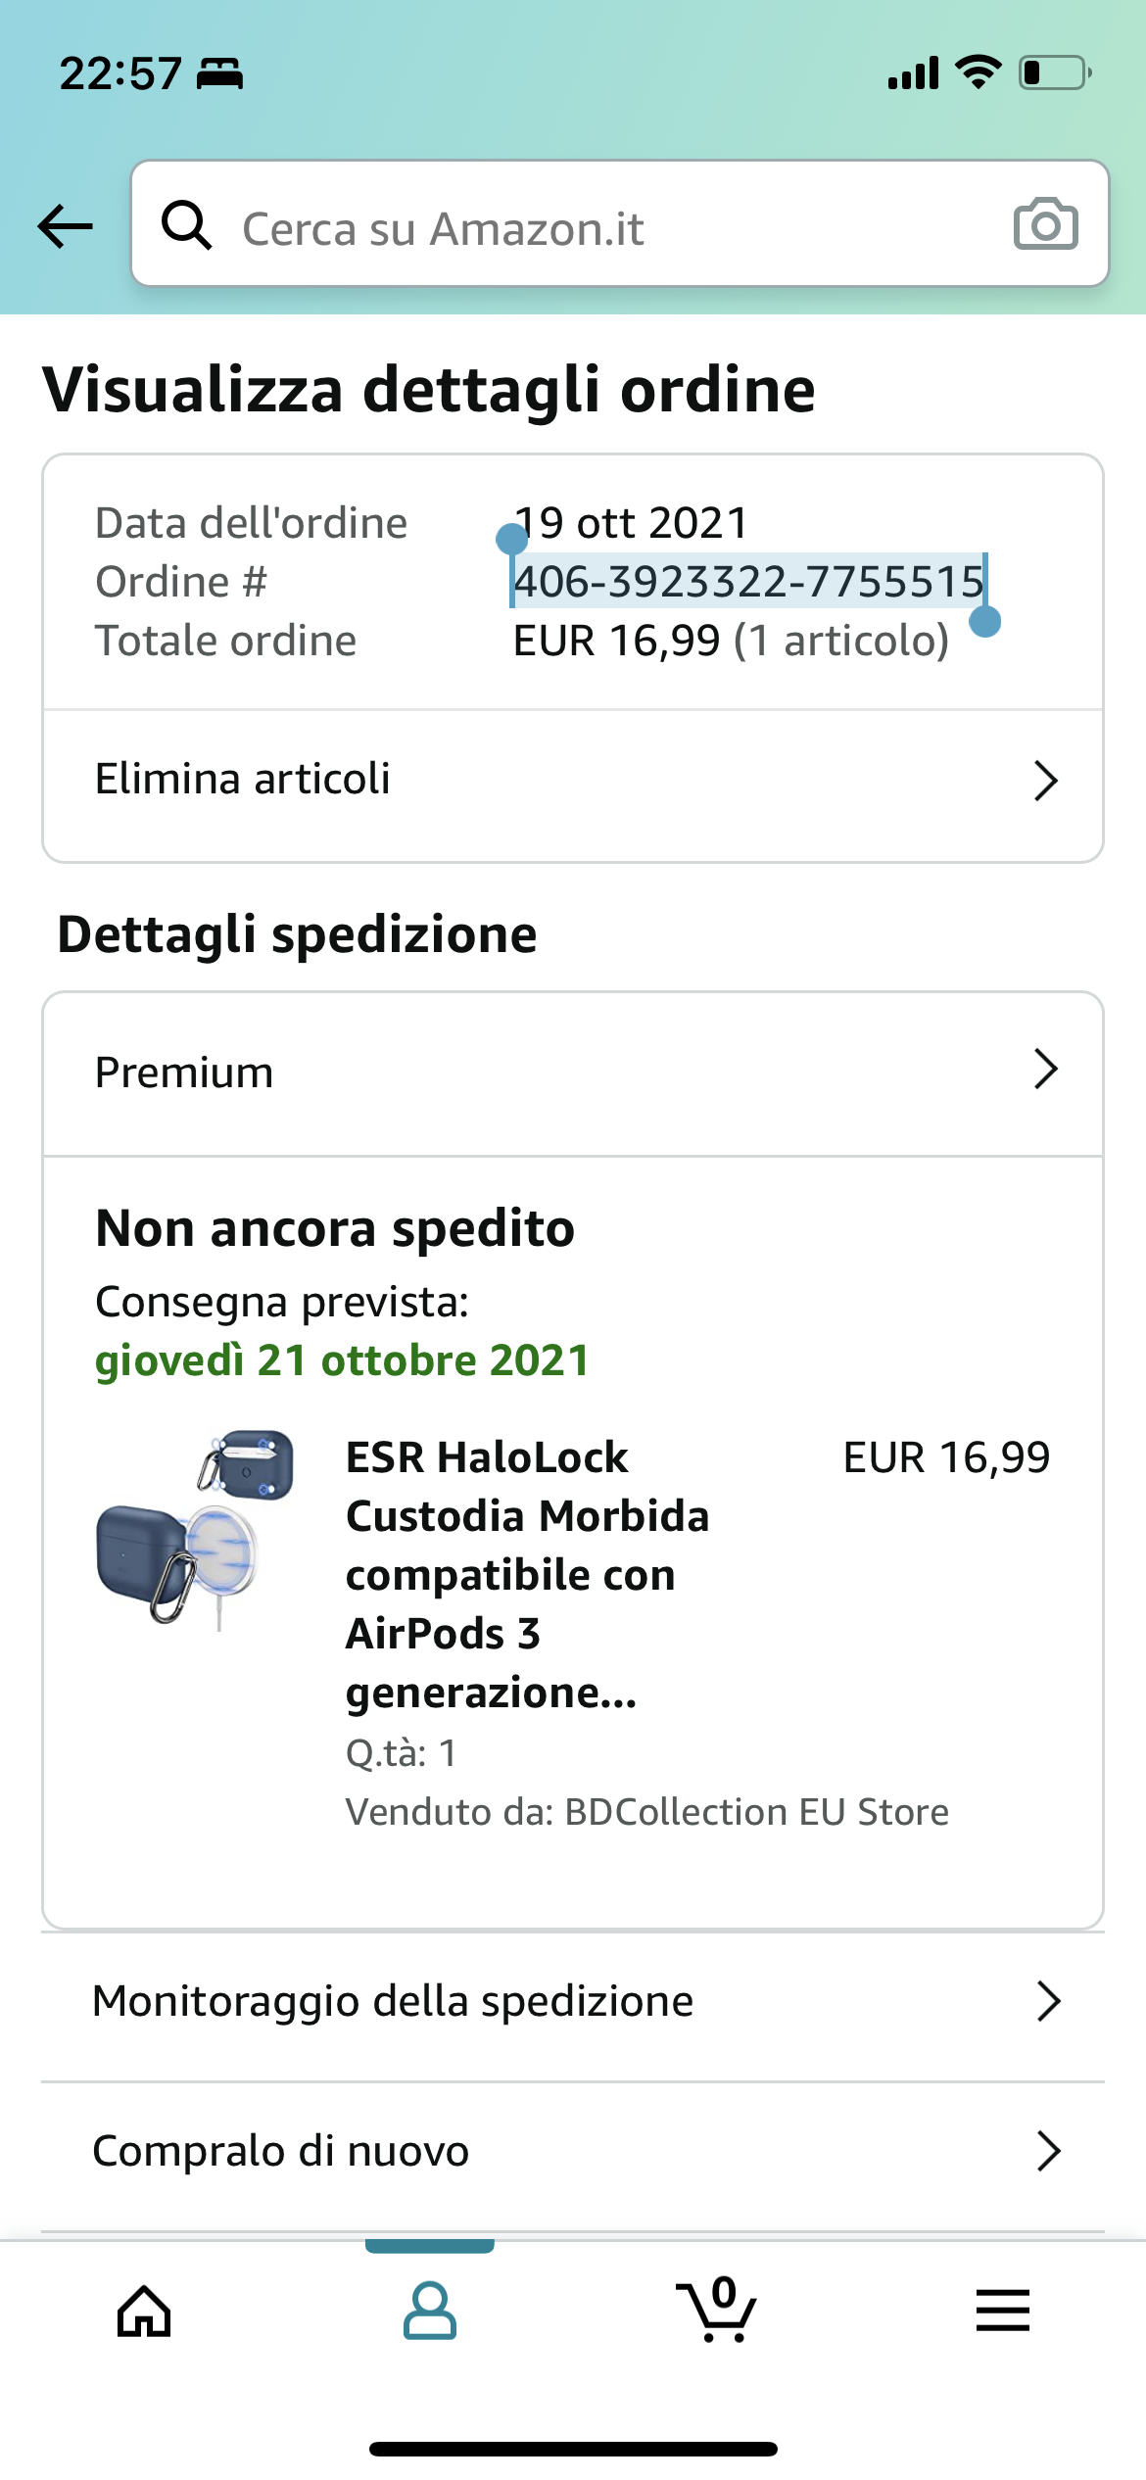Expand Compralo di nuovo chevron
The height and width of the screenshot is (2480, 1146).
click(1048, 2152)
